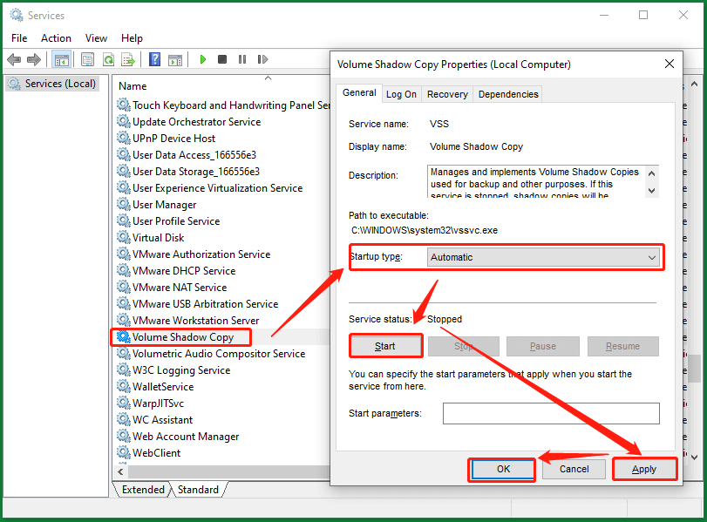Click up arrow of services list scrollbar

(x=695, y=84)
